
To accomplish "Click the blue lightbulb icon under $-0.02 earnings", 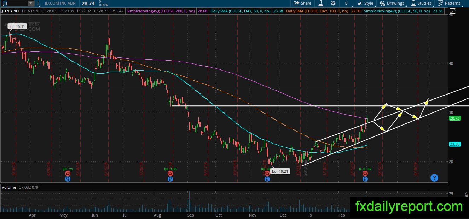I will tap(365, 179).
